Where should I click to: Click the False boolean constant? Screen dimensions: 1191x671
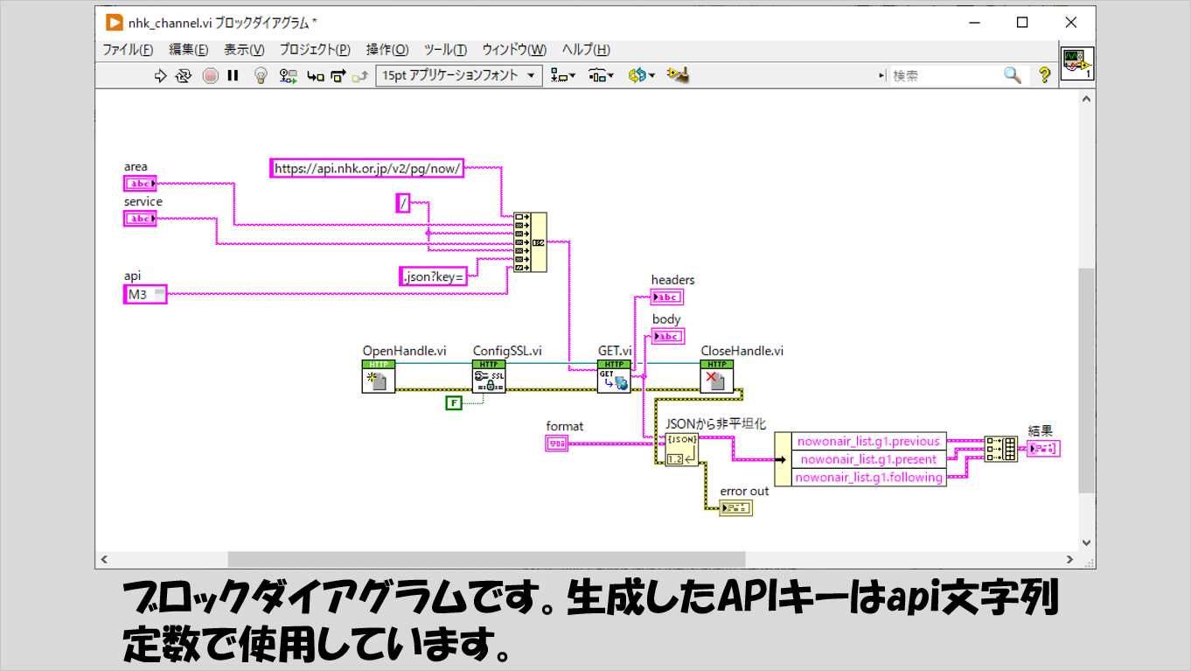click(453, 403)
